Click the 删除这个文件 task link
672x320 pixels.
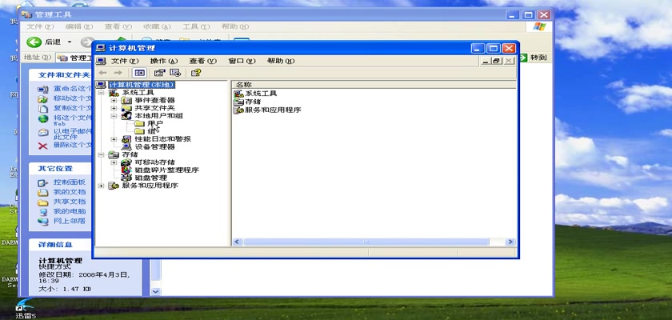[73, 146]
